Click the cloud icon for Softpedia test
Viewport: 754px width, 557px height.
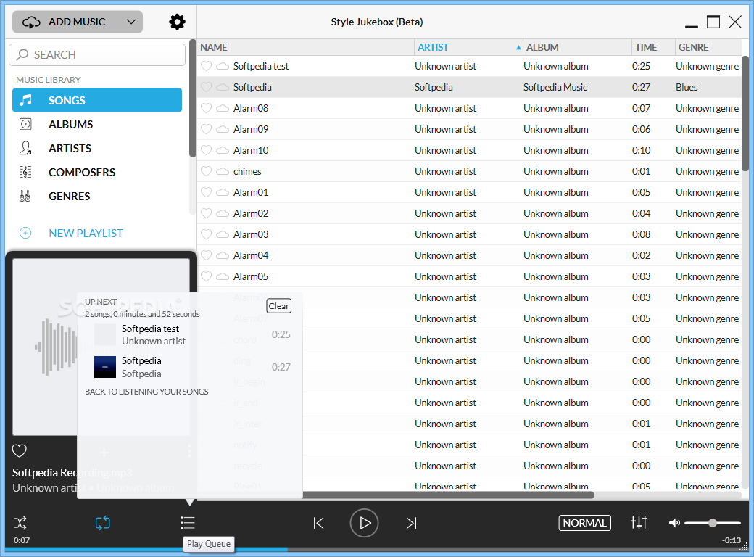[222, 67]
